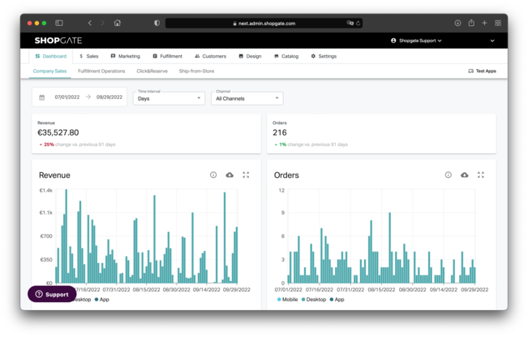Screen dimensions: 528x337
Task: Open the All Channels dropdown
Action: click(x=247, y=98)
